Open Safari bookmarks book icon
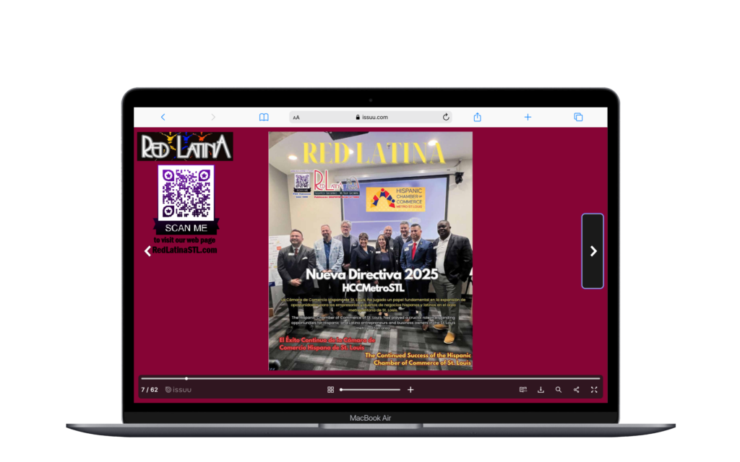 [x=264, y=117]
